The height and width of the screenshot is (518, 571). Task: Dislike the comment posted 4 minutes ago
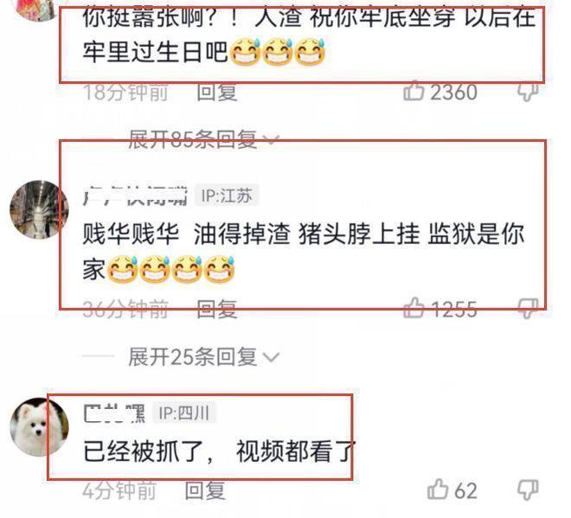(528, 489)
